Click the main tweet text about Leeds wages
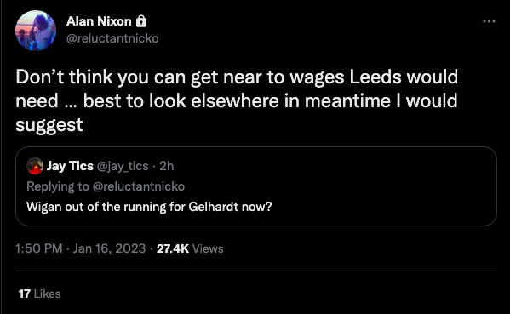Screen dimensions: 510x314 click(x=237, y=100)
